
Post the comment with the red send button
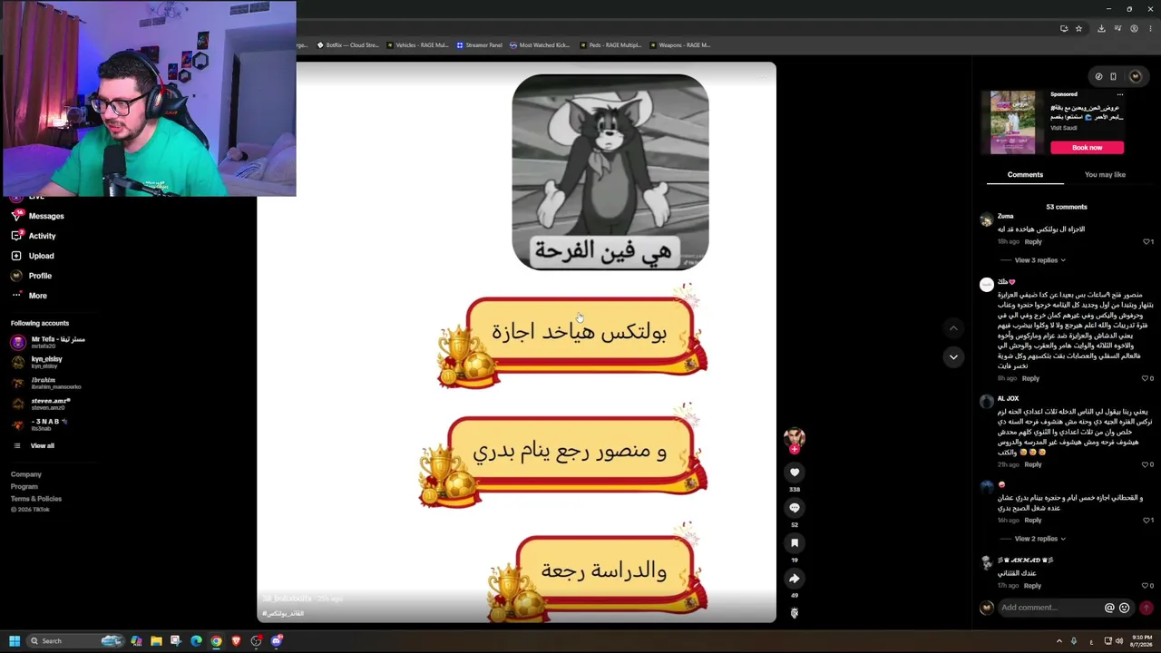click(1146, 608)
